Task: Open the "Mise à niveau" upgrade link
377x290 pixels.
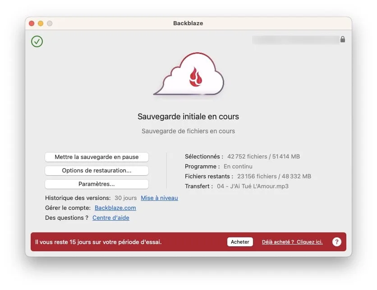Action: point(160,198)
